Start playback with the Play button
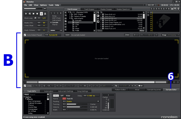Image resolution: width=181 pixels, height=119 pixels. (x=26, y=14)
